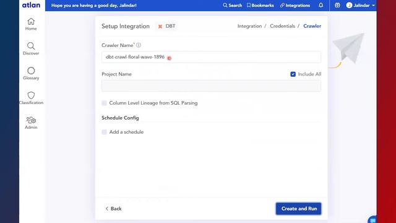
Task: Open Glossary in sidebar
Action: (x=31, y=74)
